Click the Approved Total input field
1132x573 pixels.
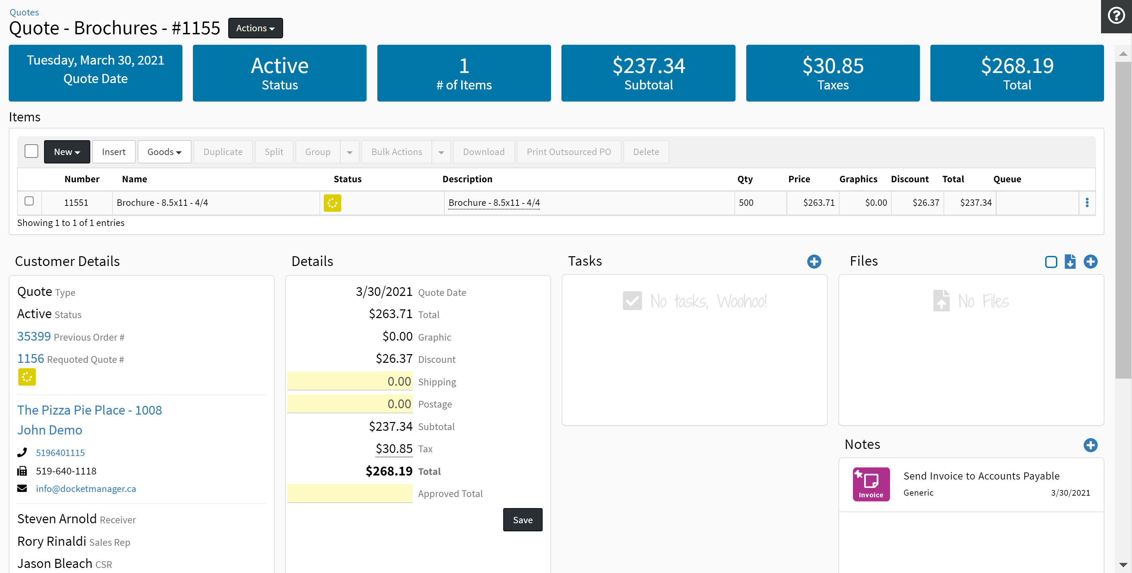coord(350,494)
